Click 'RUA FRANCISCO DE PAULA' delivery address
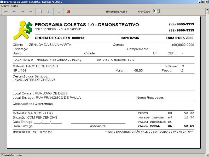 pyautogui.click(x=58, y=98)
